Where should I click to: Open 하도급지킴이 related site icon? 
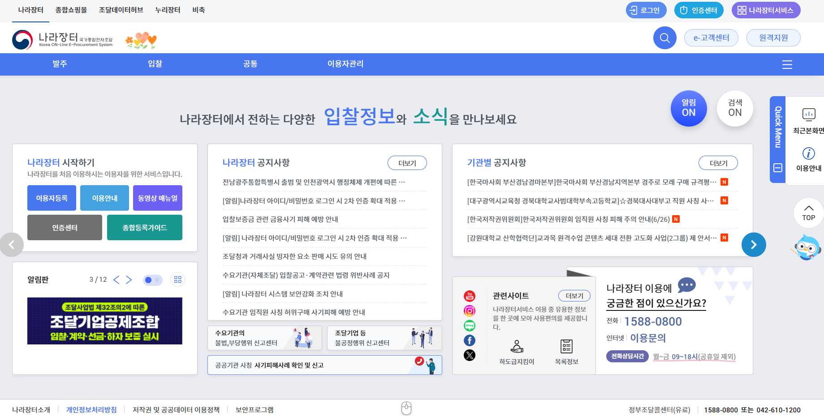pyautogui.click(x=517, y=352)
